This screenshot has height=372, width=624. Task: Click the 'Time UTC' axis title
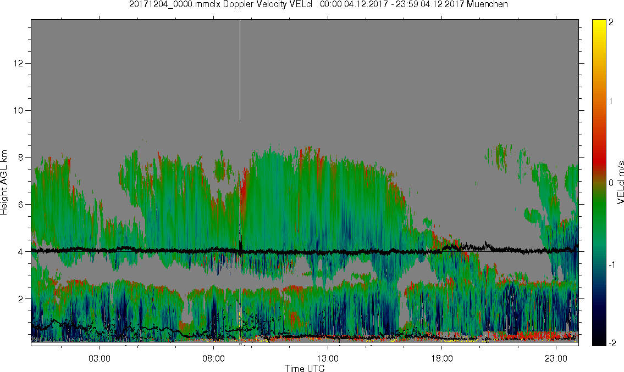(305, 368)
